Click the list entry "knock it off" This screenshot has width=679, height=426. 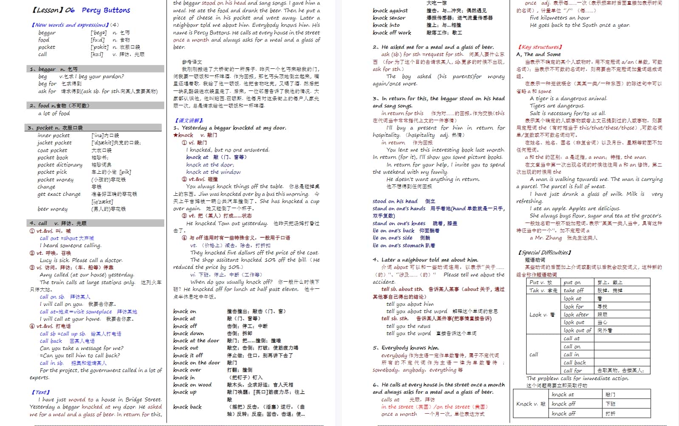pyautogui.click(x=188, y=355)
